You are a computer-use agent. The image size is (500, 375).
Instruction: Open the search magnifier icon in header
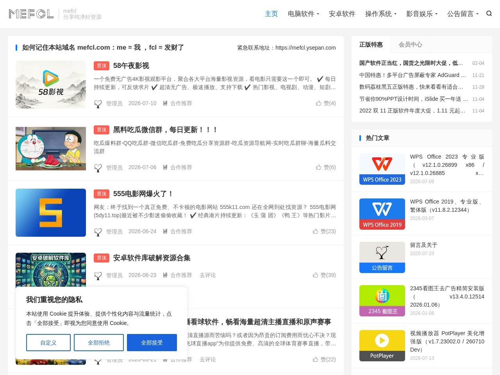point(489,14)
